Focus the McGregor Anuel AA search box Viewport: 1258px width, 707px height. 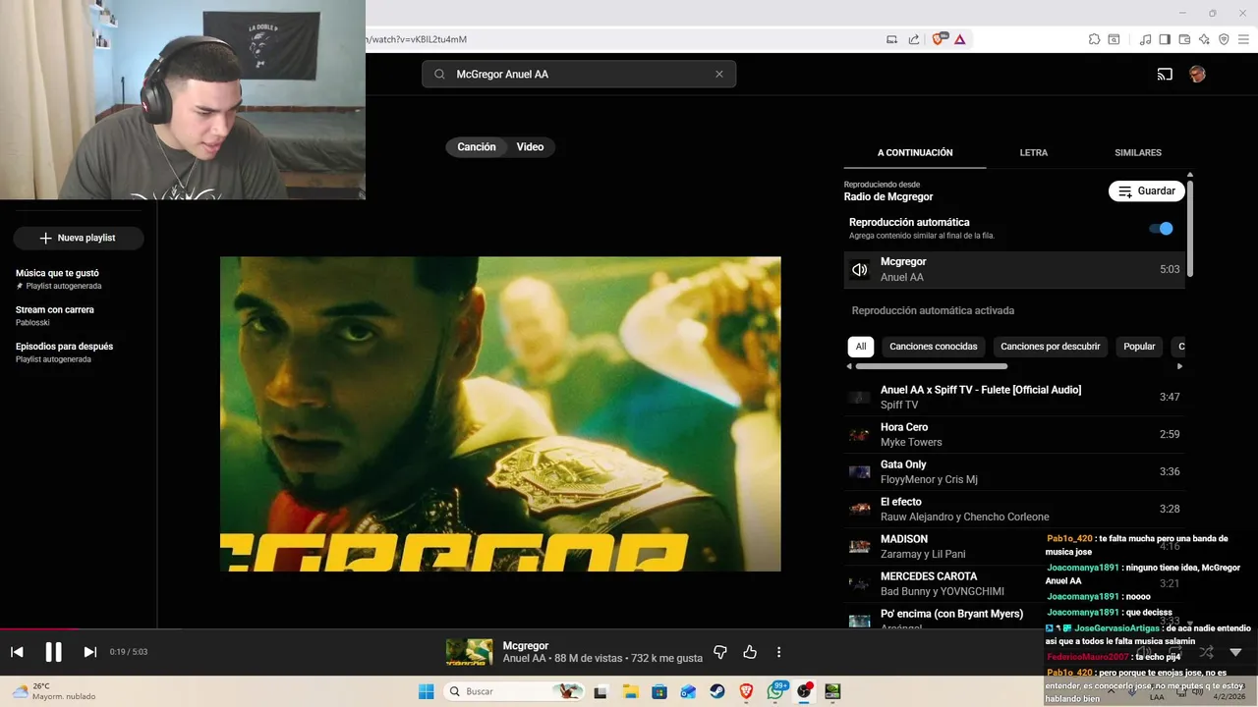pos(579,74)
